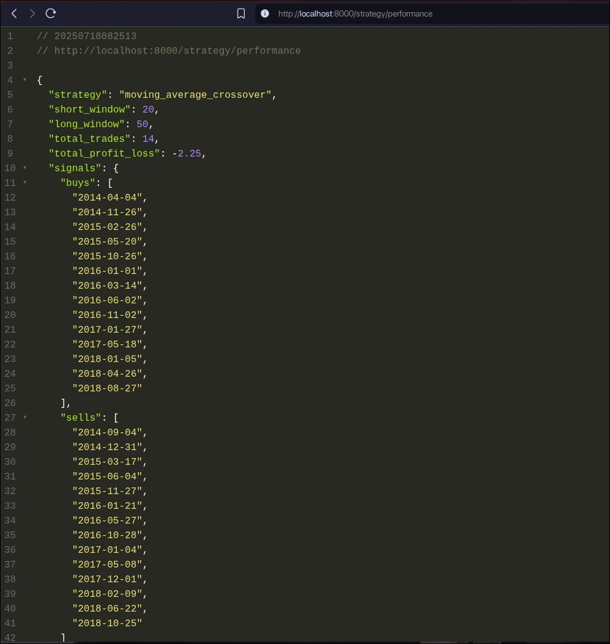Screen dimensions: 610x644
Task: Click buy date "2016-11-02"
Action: (107, 315)
